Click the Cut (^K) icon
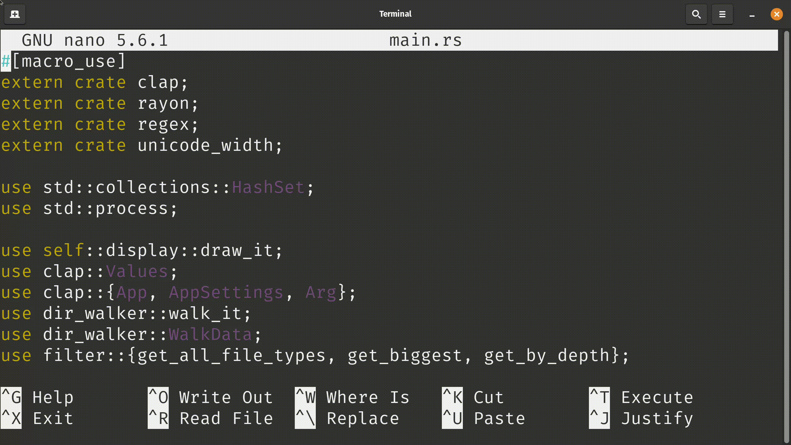This screenshot has height=445, width=791. click(x=453, y=397)
